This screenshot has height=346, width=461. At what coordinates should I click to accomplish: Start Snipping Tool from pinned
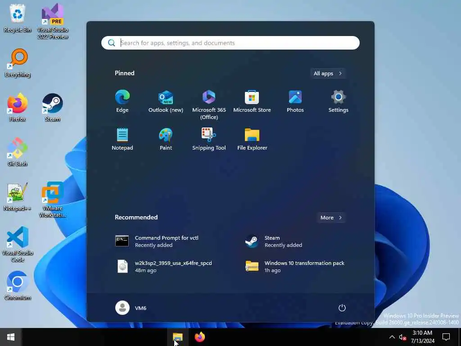coord(209,139)
